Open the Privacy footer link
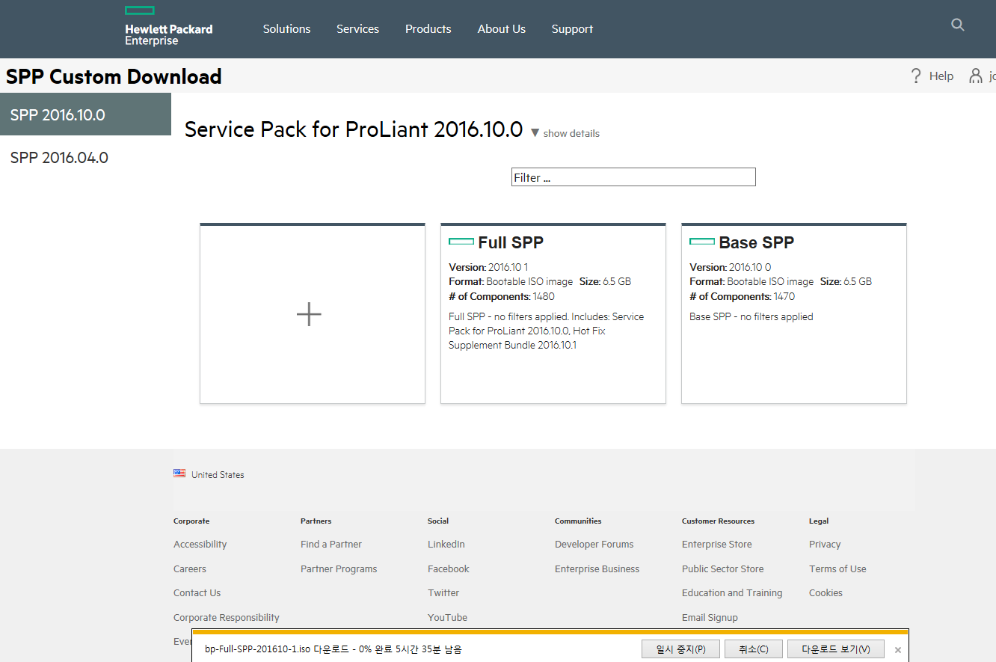Image resolution: width=996 pixels, height=662 pixels. pos(825,545)
